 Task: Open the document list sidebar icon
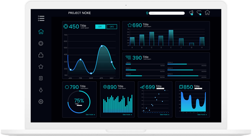point(41,78)
